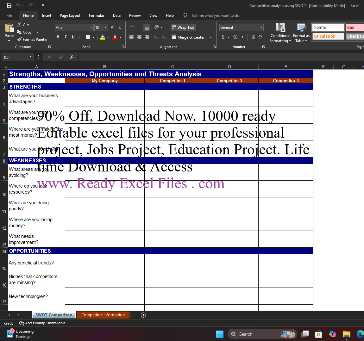Apply comma style number format

(x=242, y=37)
